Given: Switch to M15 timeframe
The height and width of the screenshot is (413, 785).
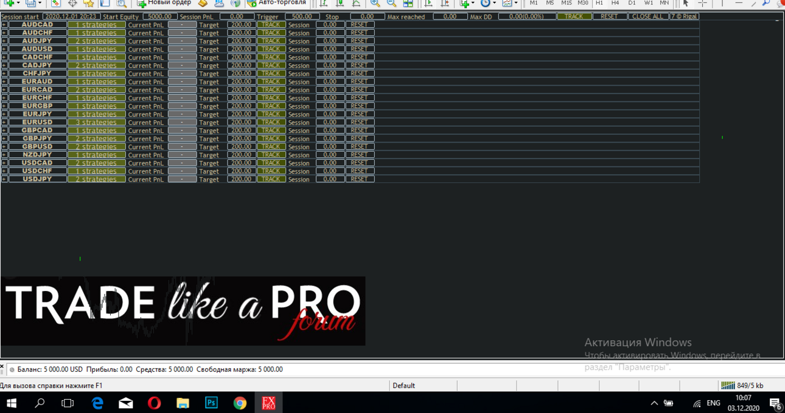Looking at the screenshot, I should point(567,3).
